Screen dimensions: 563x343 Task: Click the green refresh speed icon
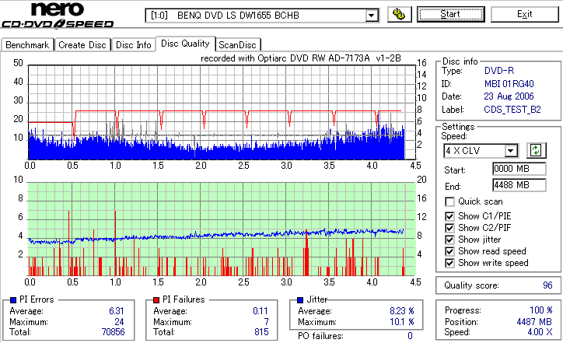click(536, 150)
